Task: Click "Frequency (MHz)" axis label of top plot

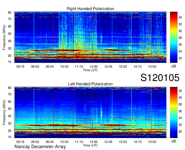Action: click(4, 37)
